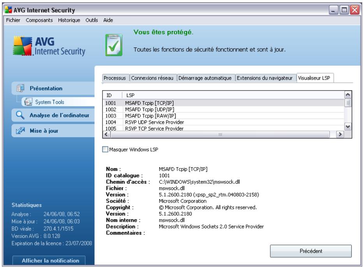Image resolution: width=363 pixels, height=267 pixels.
Task: Click the Mise à jour date 24/06/08, 06:03
Action: click(62, 221)
